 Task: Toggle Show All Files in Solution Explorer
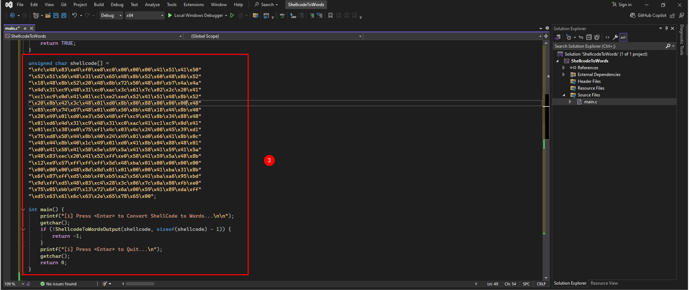click(597, 37)
